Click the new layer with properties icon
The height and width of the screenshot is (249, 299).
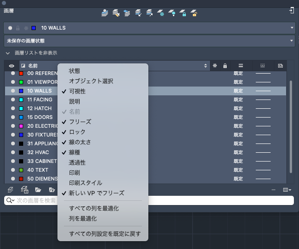[x=25, y=190]
